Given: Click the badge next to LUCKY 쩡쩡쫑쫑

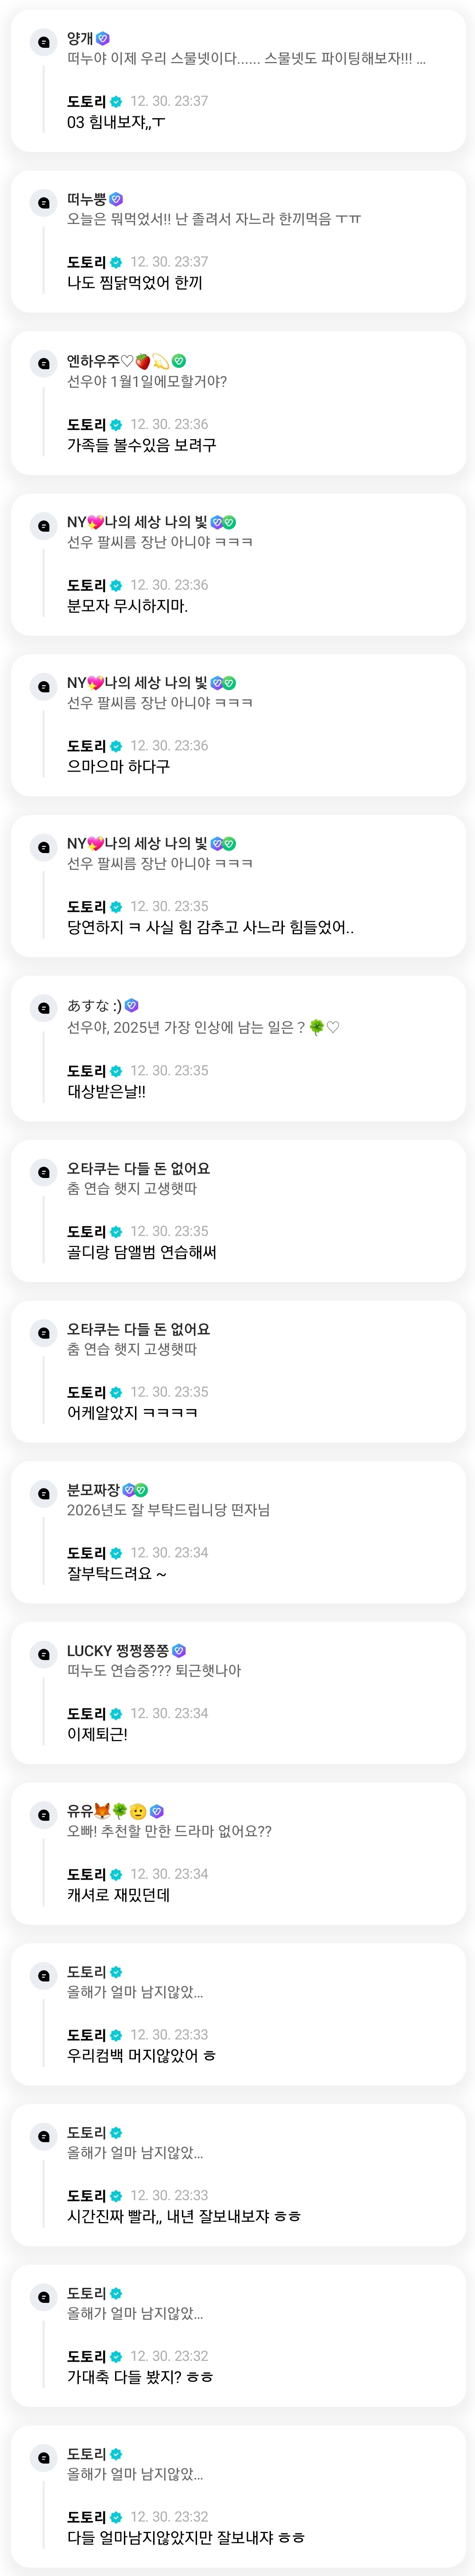Looking at the screenshot, I should 179,1651.
